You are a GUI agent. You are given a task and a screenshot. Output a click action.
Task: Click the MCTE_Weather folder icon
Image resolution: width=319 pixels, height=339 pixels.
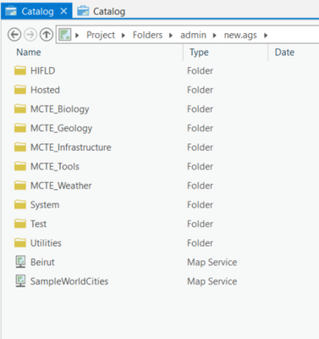coord(20,186)
